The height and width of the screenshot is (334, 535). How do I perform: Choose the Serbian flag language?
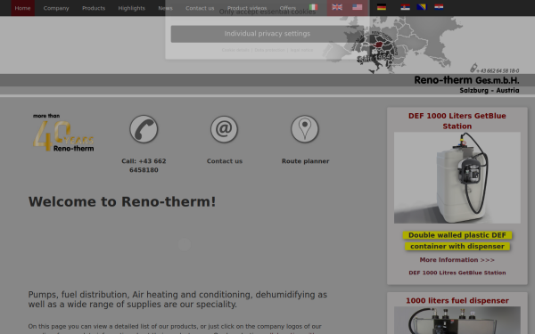point(406,7)
